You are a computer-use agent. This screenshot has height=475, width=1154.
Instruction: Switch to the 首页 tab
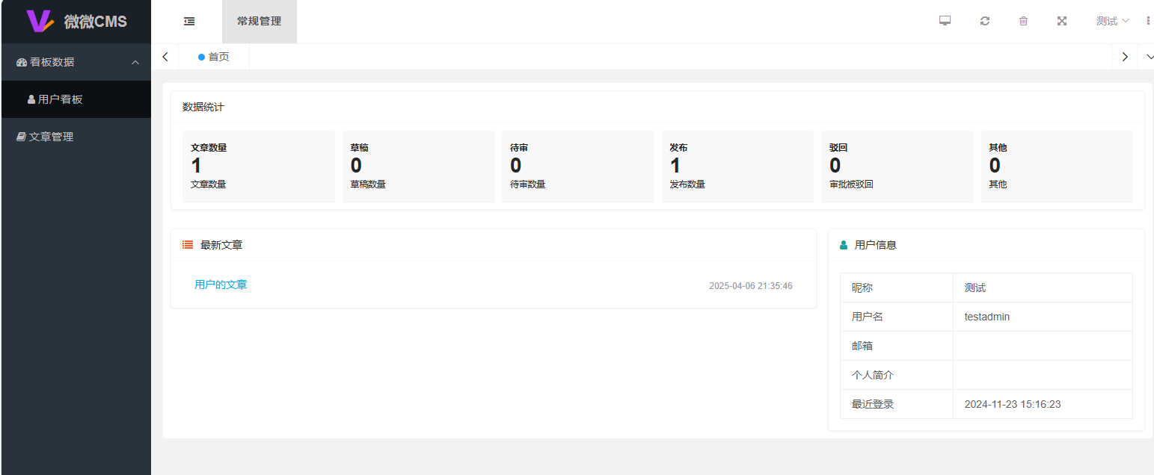[214, 57]
